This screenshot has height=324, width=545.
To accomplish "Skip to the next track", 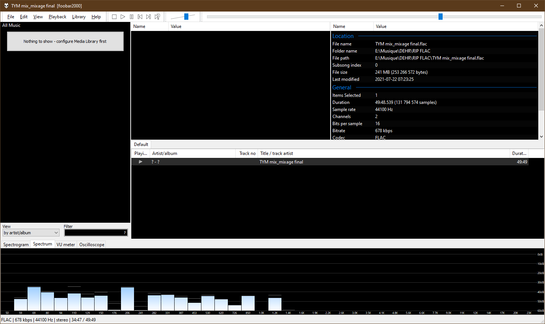I will [149, 17].
